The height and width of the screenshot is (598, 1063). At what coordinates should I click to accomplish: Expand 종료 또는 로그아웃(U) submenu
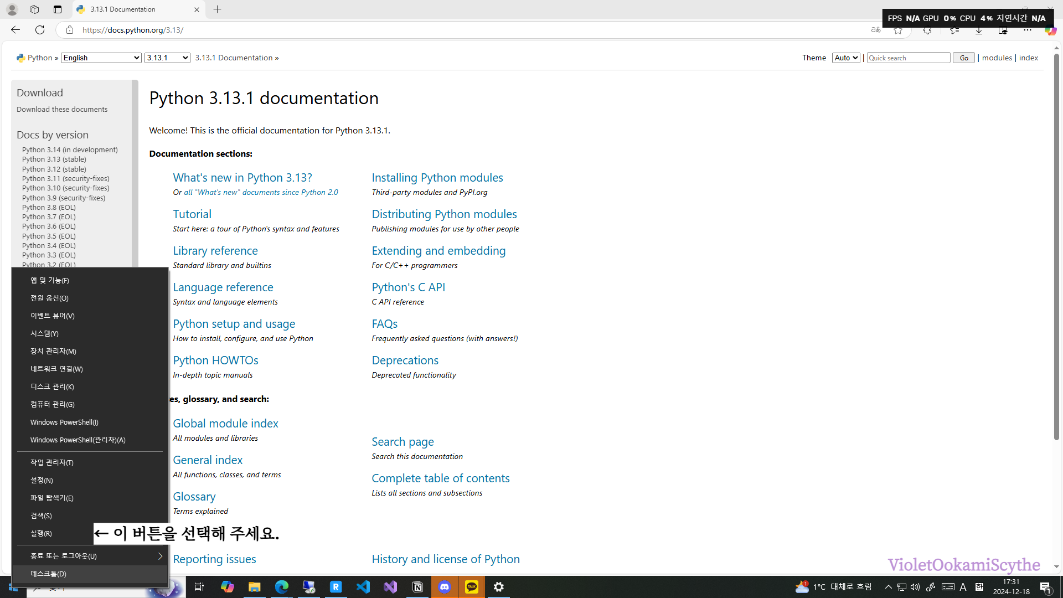point(90,556)
